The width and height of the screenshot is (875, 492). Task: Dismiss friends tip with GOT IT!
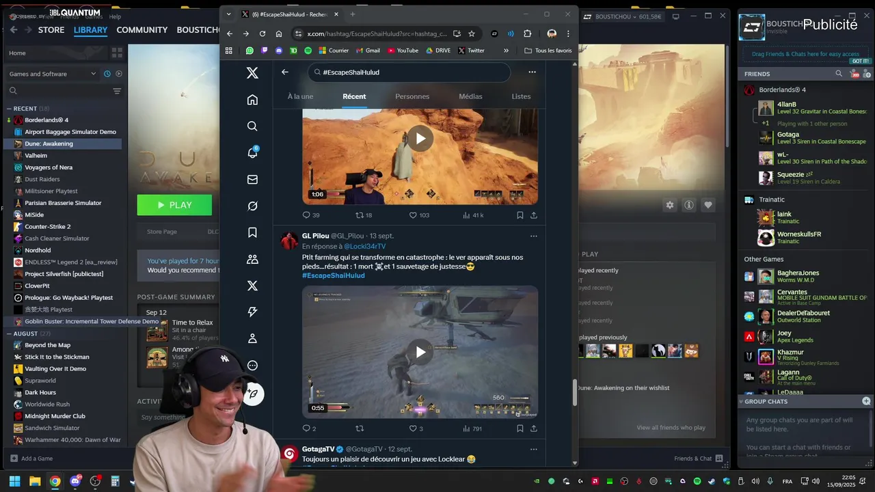(x=860, y=61)
